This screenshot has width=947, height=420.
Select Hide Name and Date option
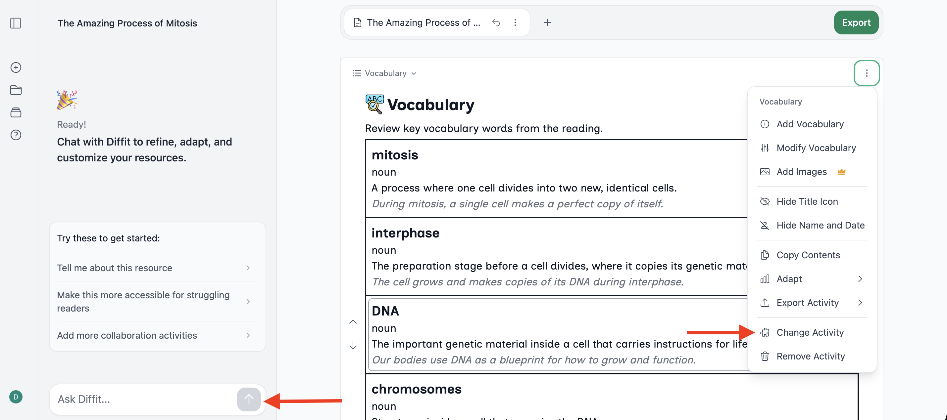[812, 225]
